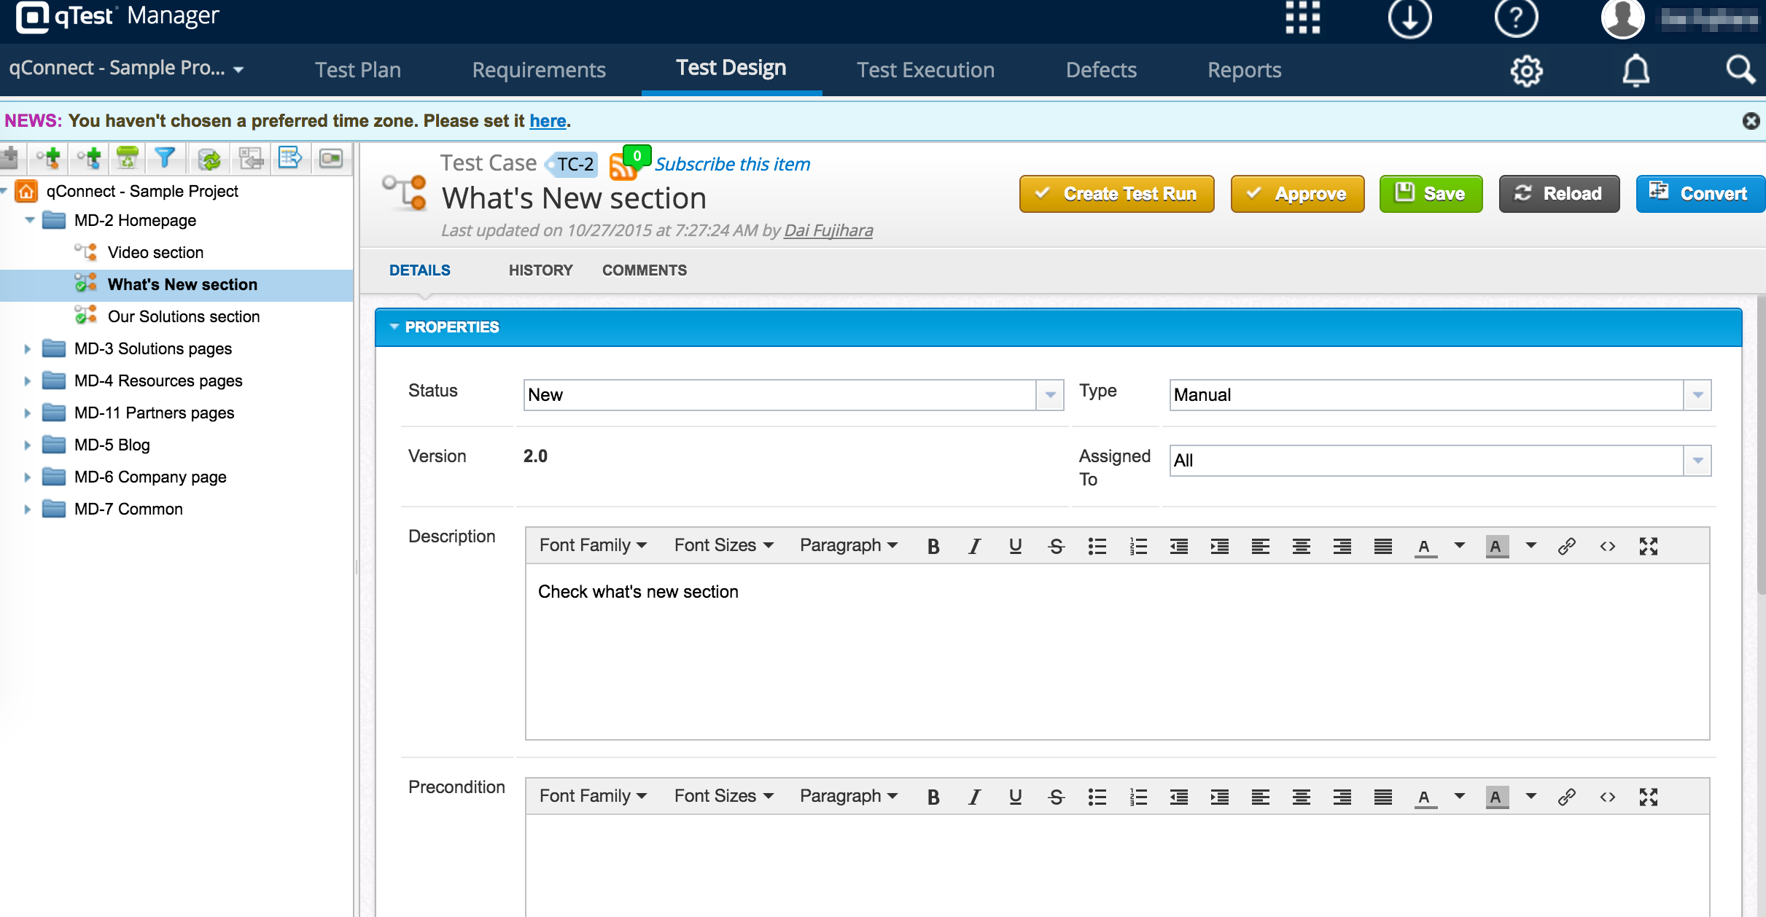Open Font Family dropdown in Description

(x=593, y=545)
